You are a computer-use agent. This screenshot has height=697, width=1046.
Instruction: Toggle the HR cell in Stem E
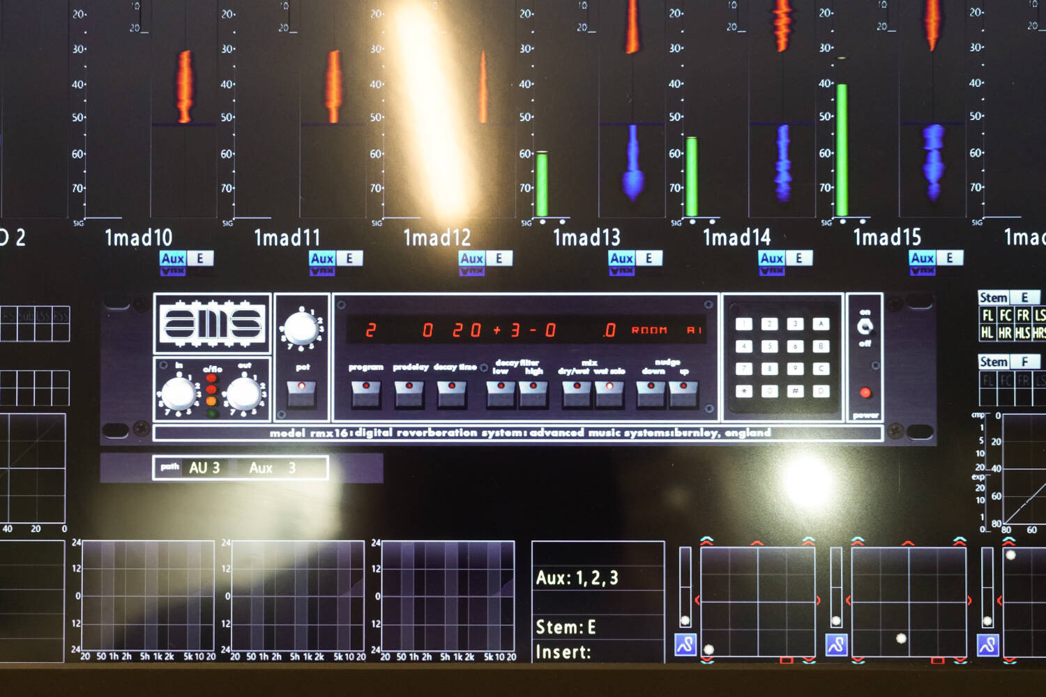(1006, 333)
